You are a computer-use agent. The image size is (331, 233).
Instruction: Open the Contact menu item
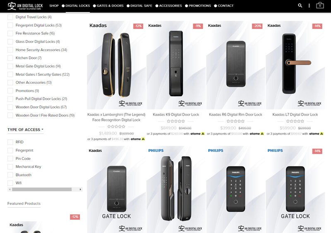(x=224, y=6)
